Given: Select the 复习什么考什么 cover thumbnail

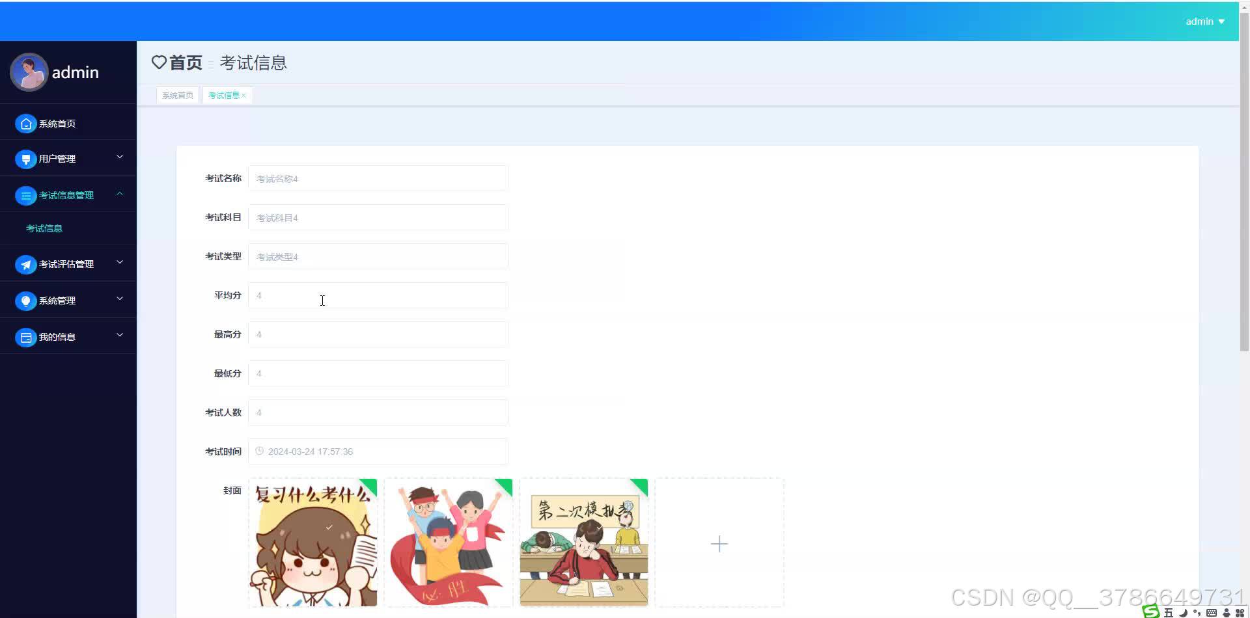Looking at the screenshot, I should [312, 543].
